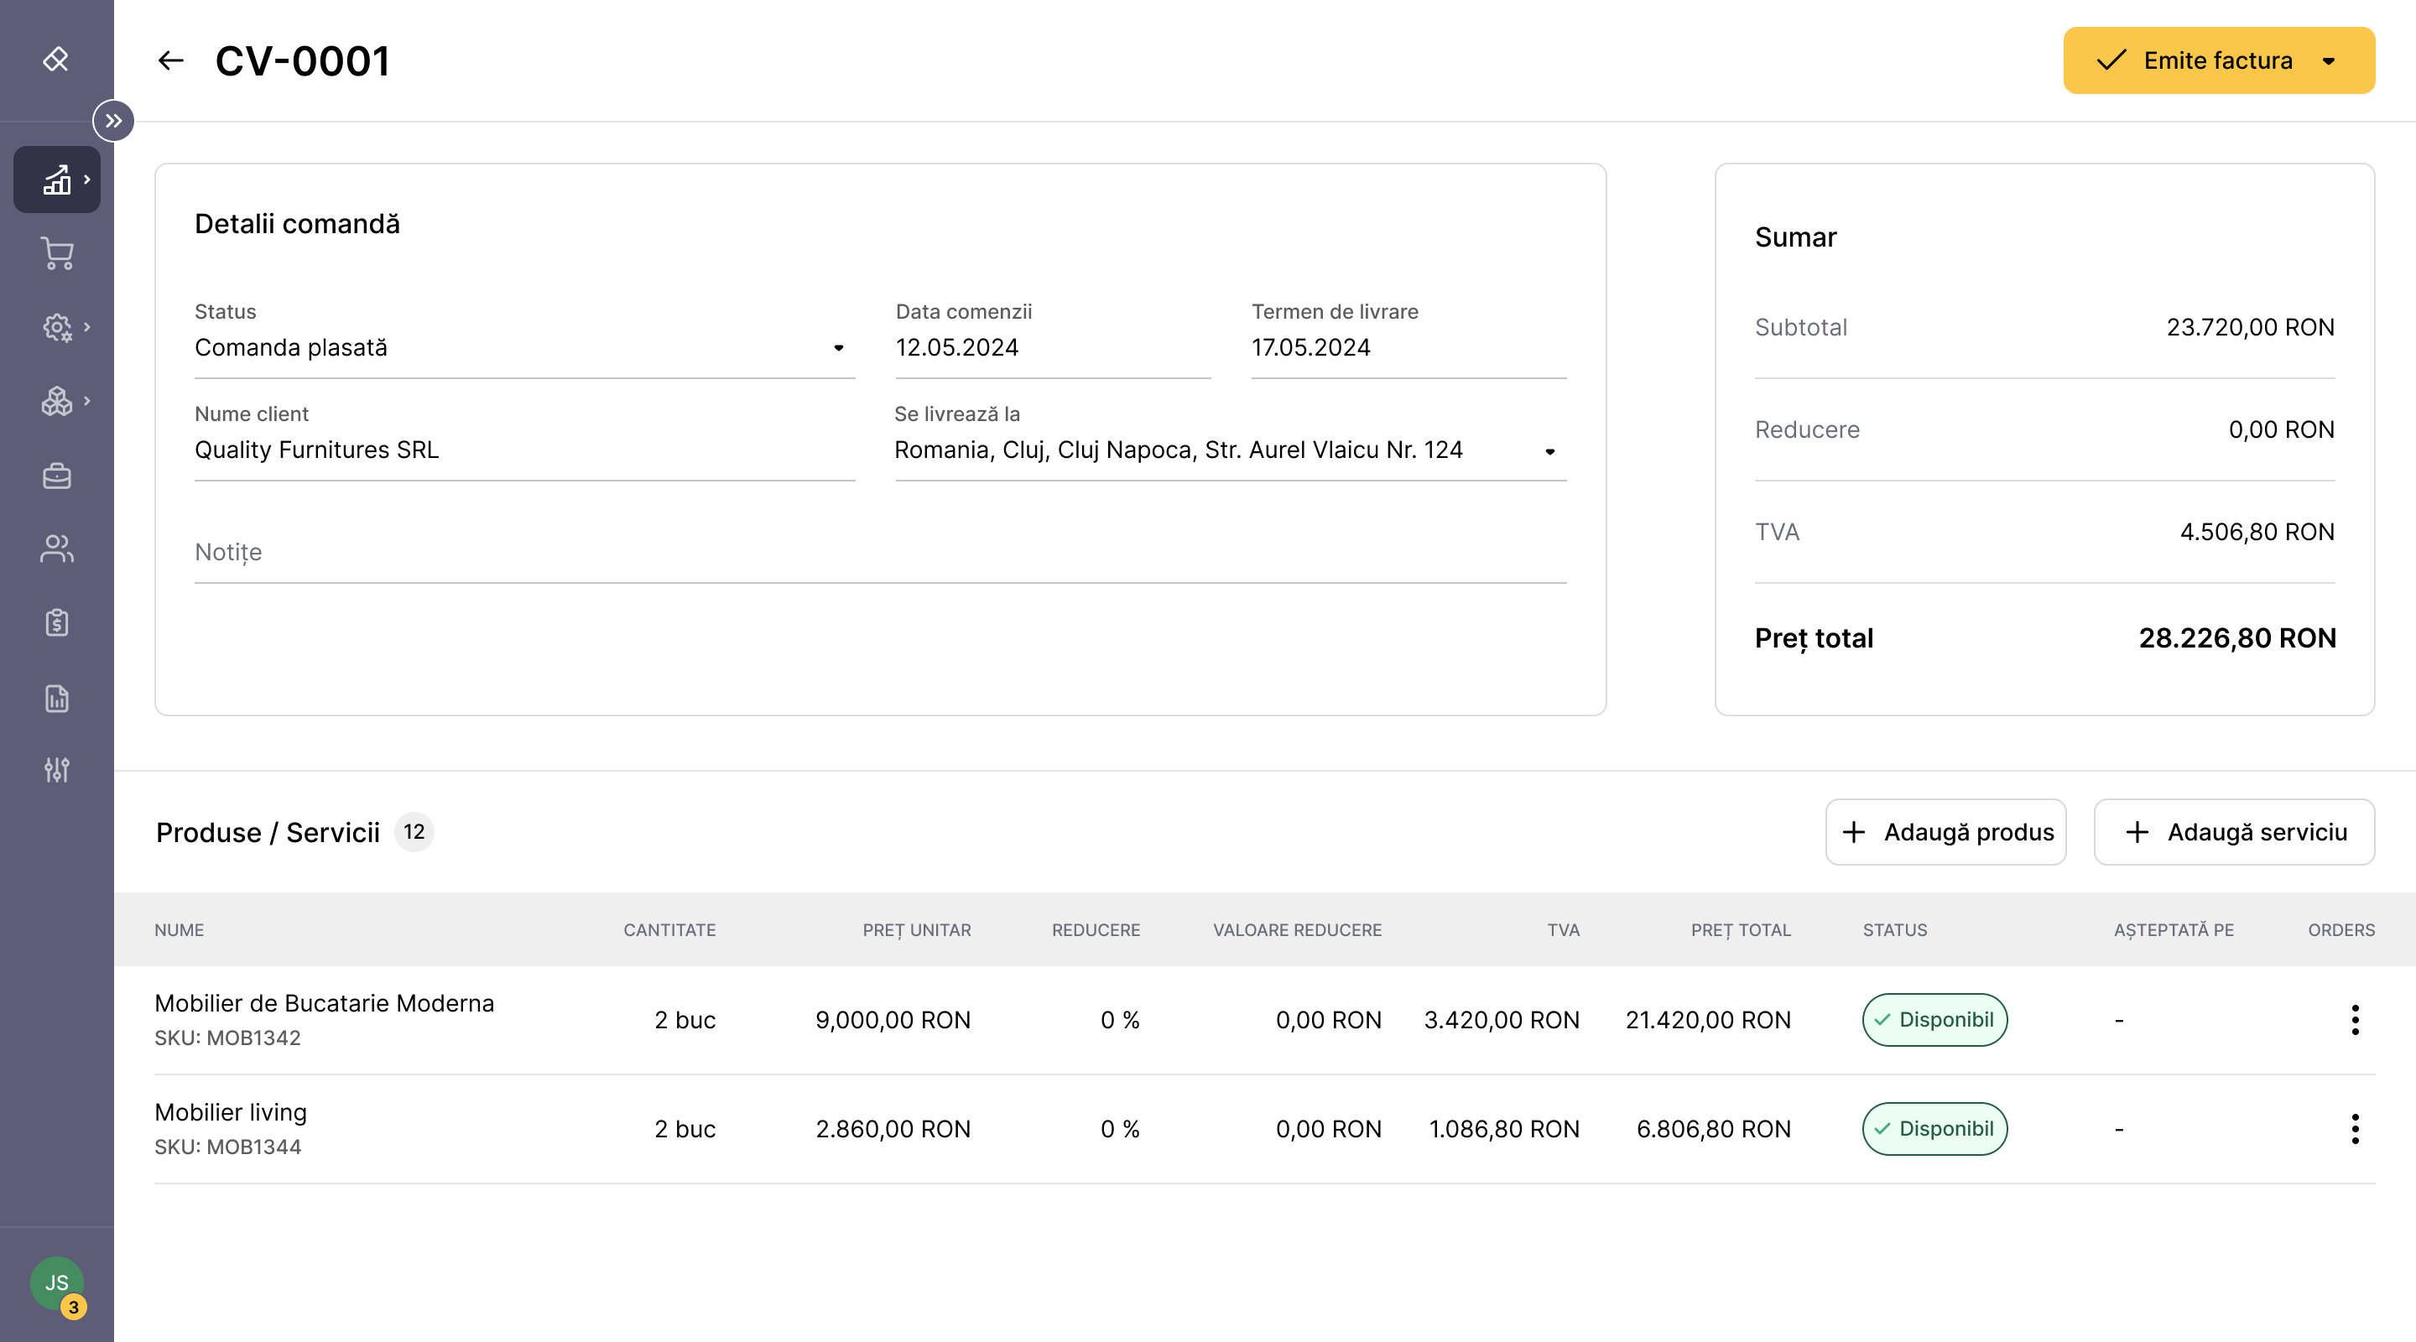Open the sales chart sidebar section
The height and width of the screenshot is (1342, 2416).
(56, 179)
